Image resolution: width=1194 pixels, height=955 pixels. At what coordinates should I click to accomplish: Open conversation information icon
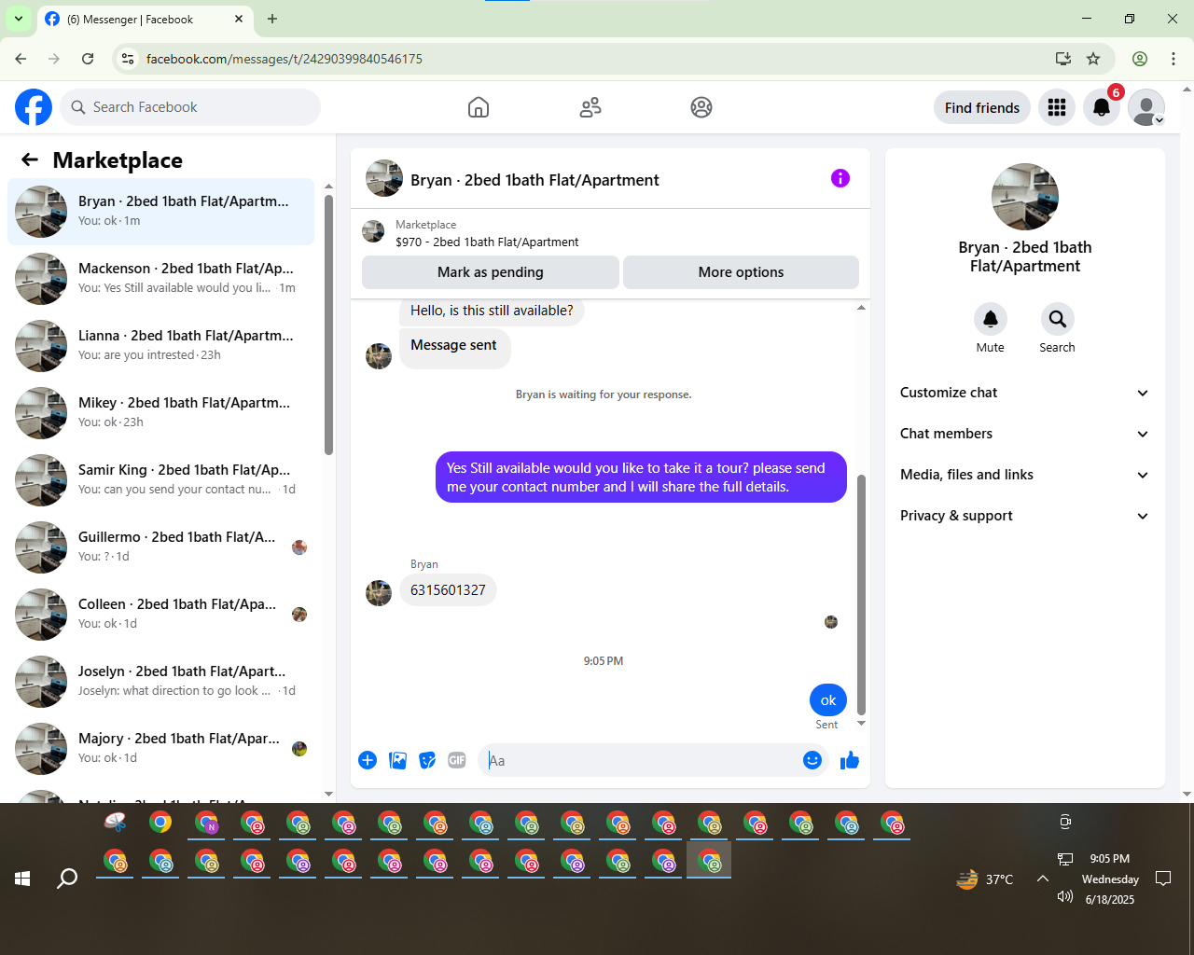coord(840,178)
